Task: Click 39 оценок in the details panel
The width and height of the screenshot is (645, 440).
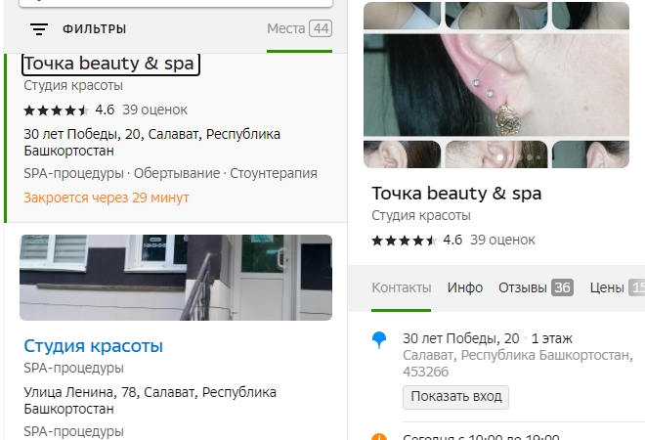Action: (502, 240)
